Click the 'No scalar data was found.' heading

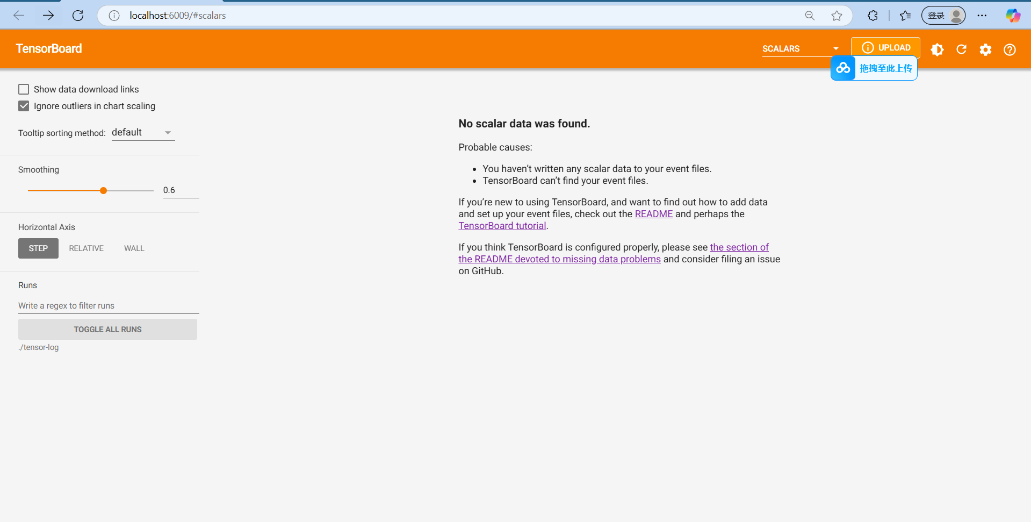[x=524, y=124]
